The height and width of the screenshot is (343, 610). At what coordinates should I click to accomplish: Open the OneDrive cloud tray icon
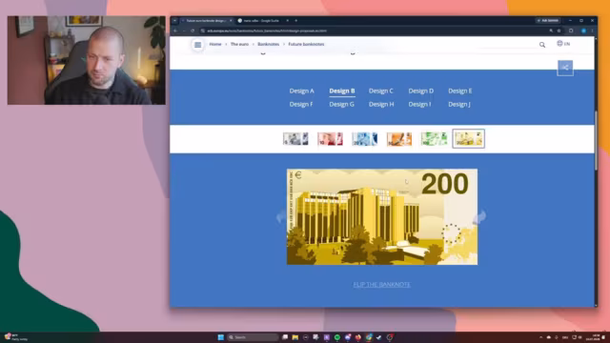tap(549, 337)
